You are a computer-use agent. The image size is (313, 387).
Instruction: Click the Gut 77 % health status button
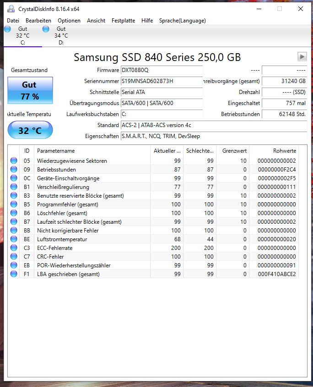[30, 90]
